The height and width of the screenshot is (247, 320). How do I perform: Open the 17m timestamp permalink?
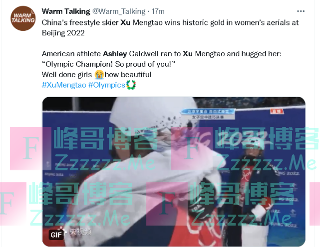(x=158, y=11)
